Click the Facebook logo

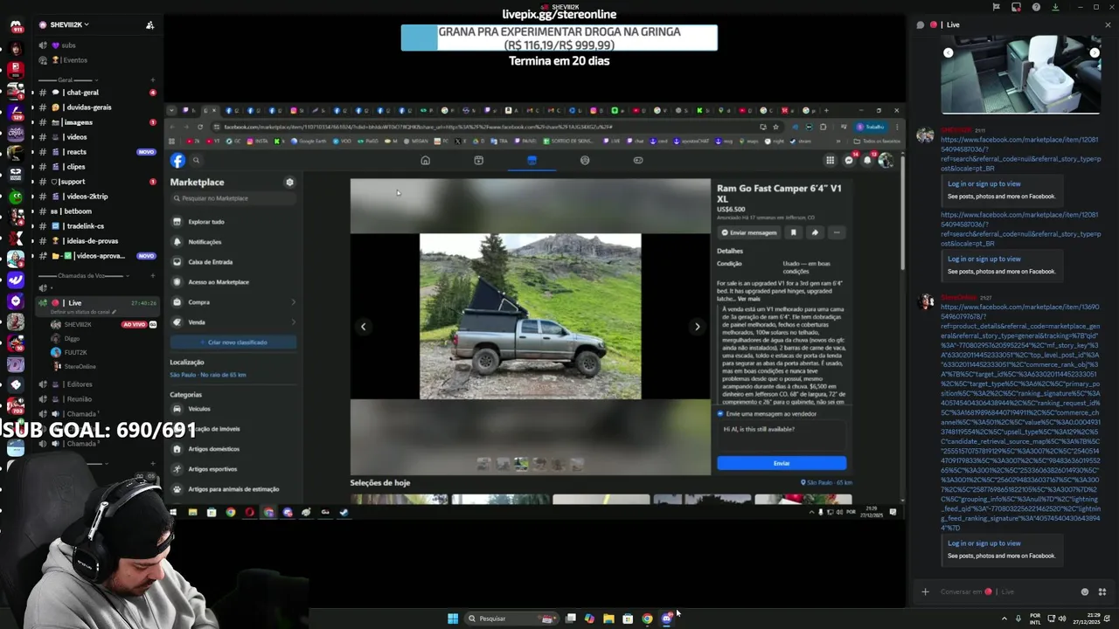(x=177, y=160)
